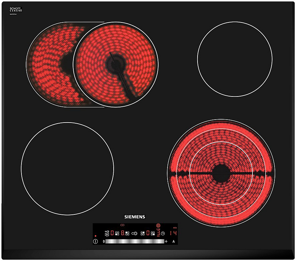This screenshot has width=297, height=261.
Task: Select zone grid icon right of first 0 display
Action: coord(117,233)
